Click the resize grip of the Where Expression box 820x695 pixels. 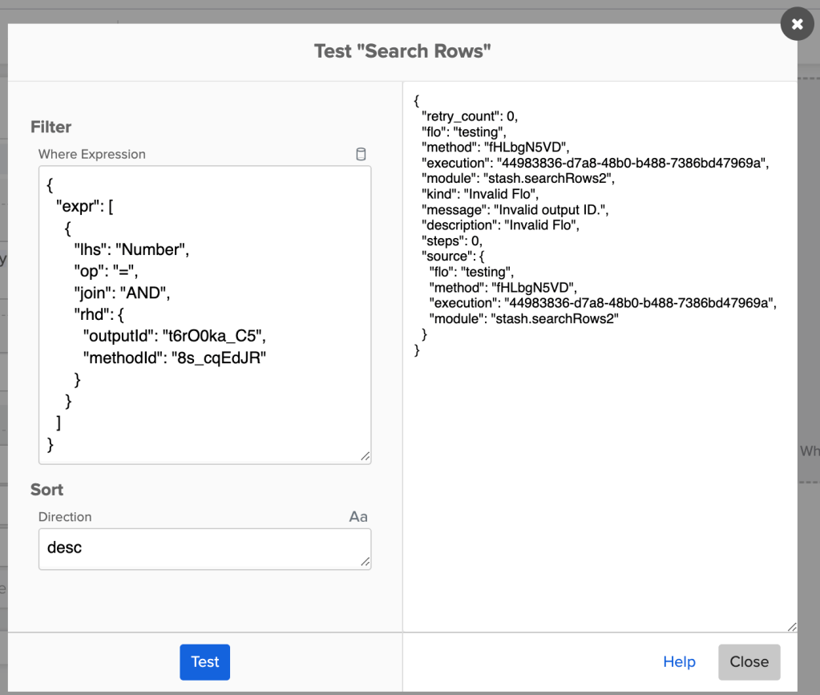[x=367, y=458]
